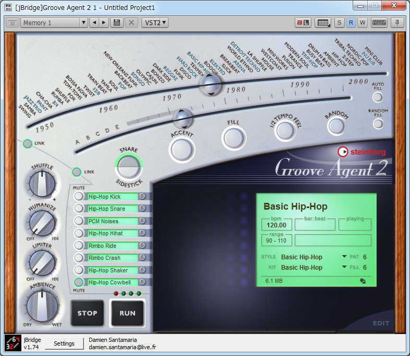
Task: Click the range 90 - 110 field
Action: (x=276, y=240)
